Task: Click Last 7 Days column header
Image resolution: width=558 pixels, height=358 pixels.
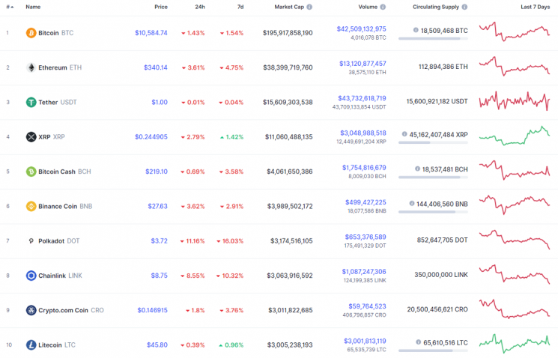Action: point(536,7)
